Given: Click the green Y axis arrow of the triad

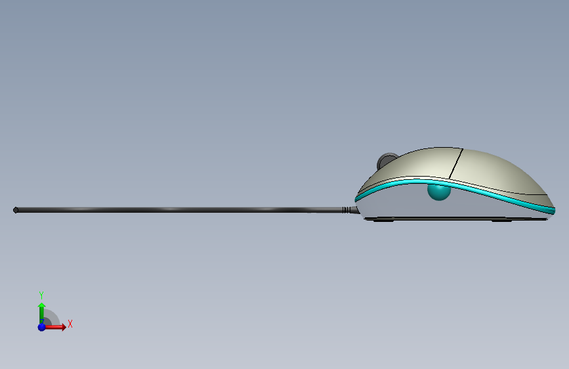Looking at the screenshot, I should pyautogui.click(x=42, y=313).
